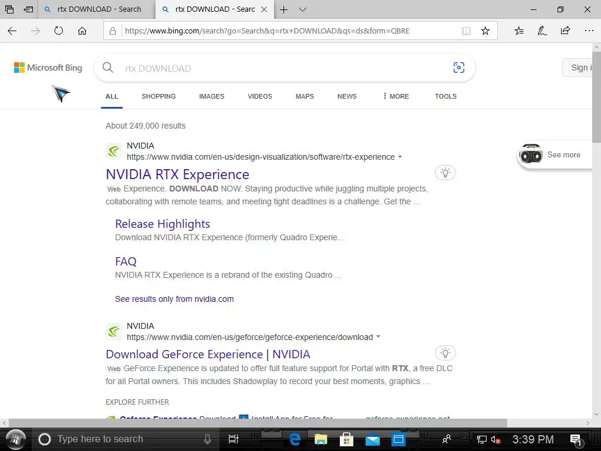Share this page icon

(x=565, y=31)
